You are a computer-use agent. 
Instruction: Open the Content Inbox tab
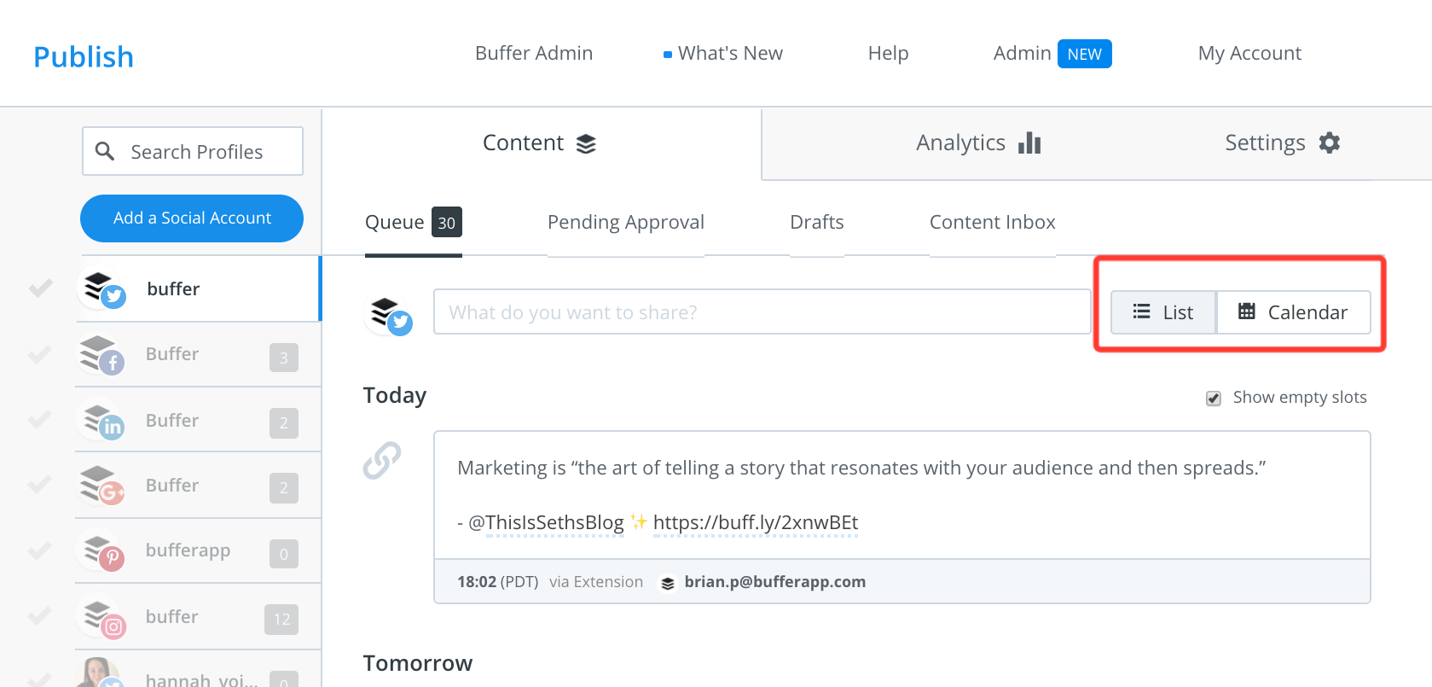point(993,223)
